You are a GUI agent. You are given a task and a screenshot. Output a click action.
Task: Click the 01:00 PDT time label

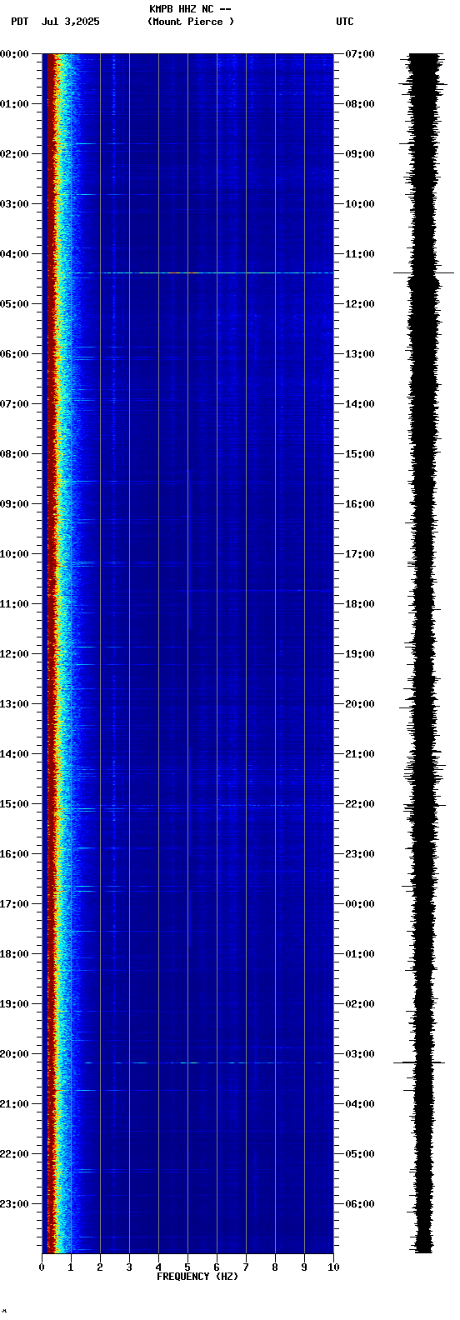click(15, 104)
